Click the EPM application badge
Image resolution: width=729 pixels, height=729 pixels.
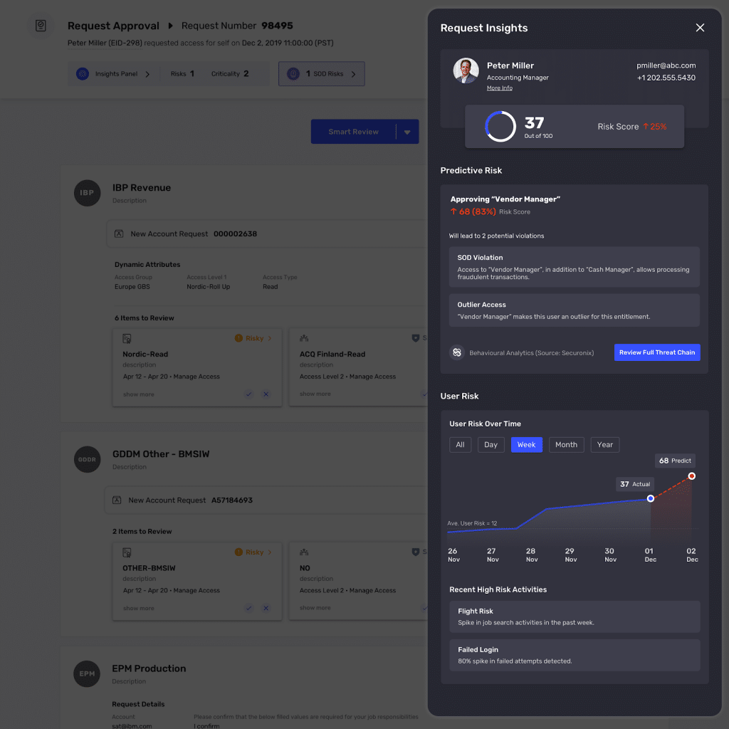pyautogui.click(x=87, y=673)
